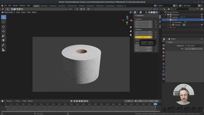Switch to wireframe viewport shading
The image size is (204, 115).
coord(149,12)
